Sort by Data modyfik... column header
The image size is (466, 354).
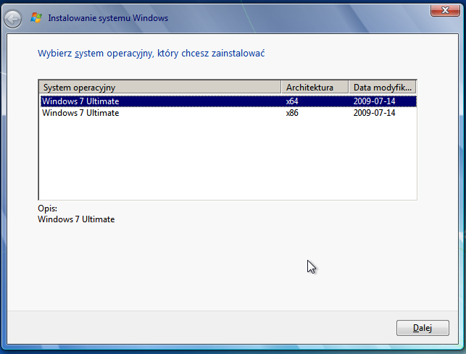(383, 88)
